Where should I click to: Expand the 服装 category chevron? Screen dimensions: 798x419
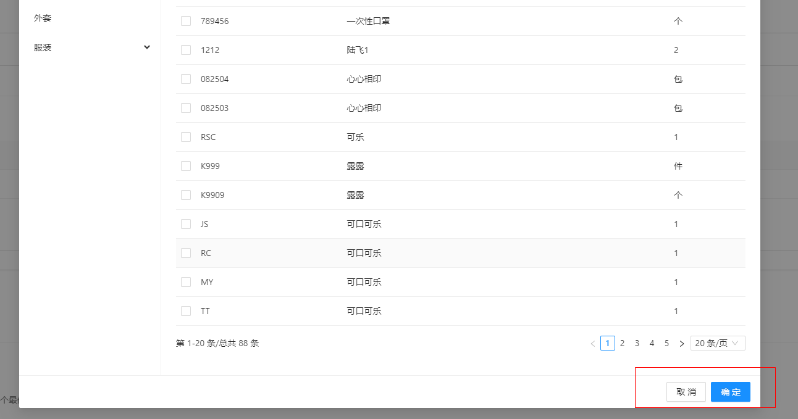pyautogui.click(x=147, y=47)
